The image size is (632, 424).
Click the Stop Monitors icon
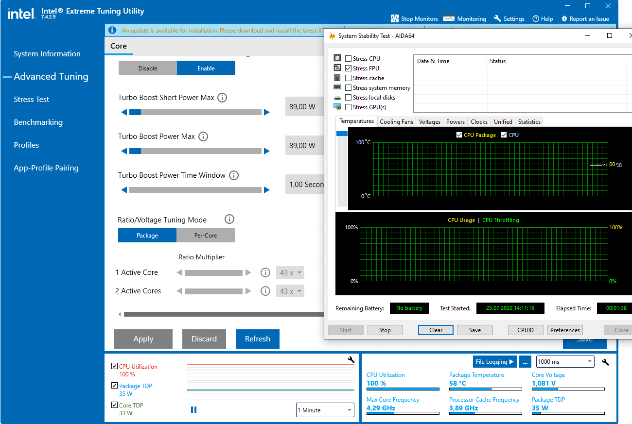(395, 18)
